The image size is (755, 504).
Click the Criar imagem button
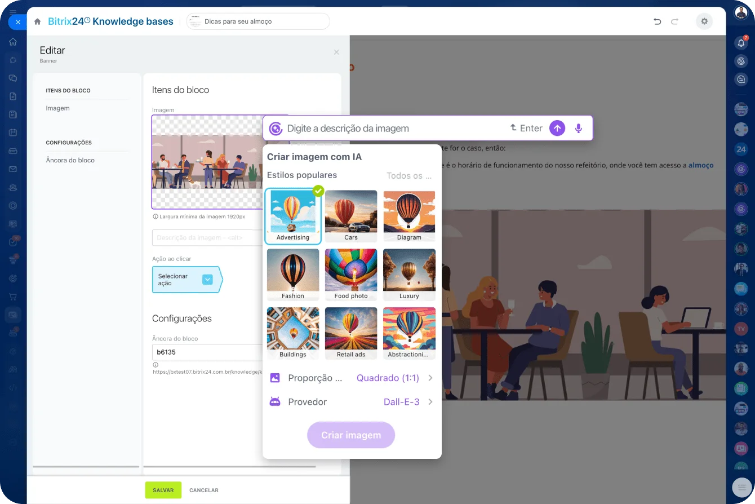tap(351, 435)
